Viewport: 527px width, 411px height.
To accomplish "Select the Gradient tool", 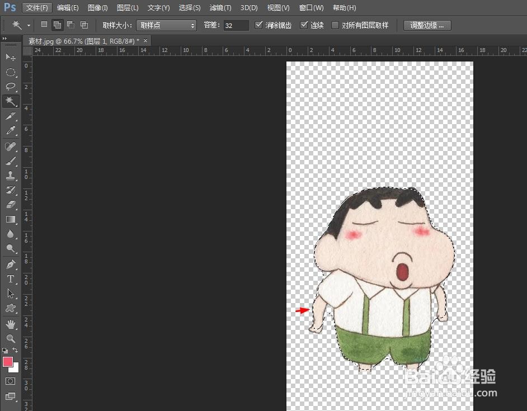I will [11, 219].
